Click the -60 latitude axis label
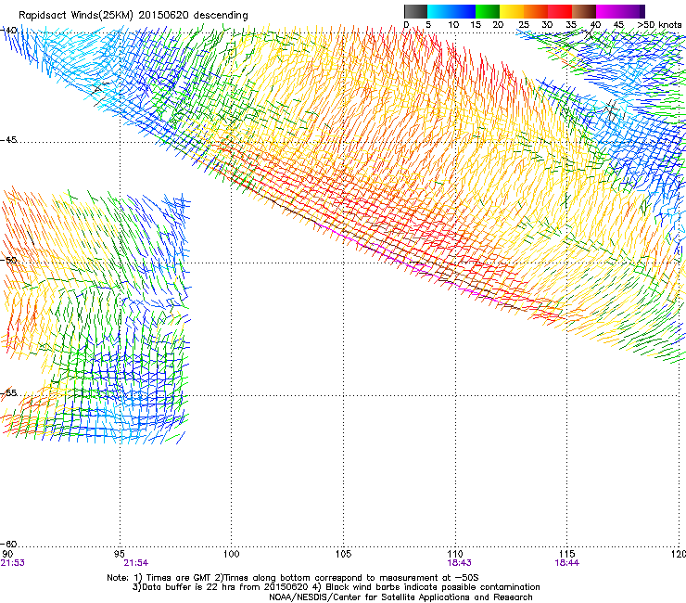Screen dimensions: 686x603 pyautogui.click(x=8, y=544)
